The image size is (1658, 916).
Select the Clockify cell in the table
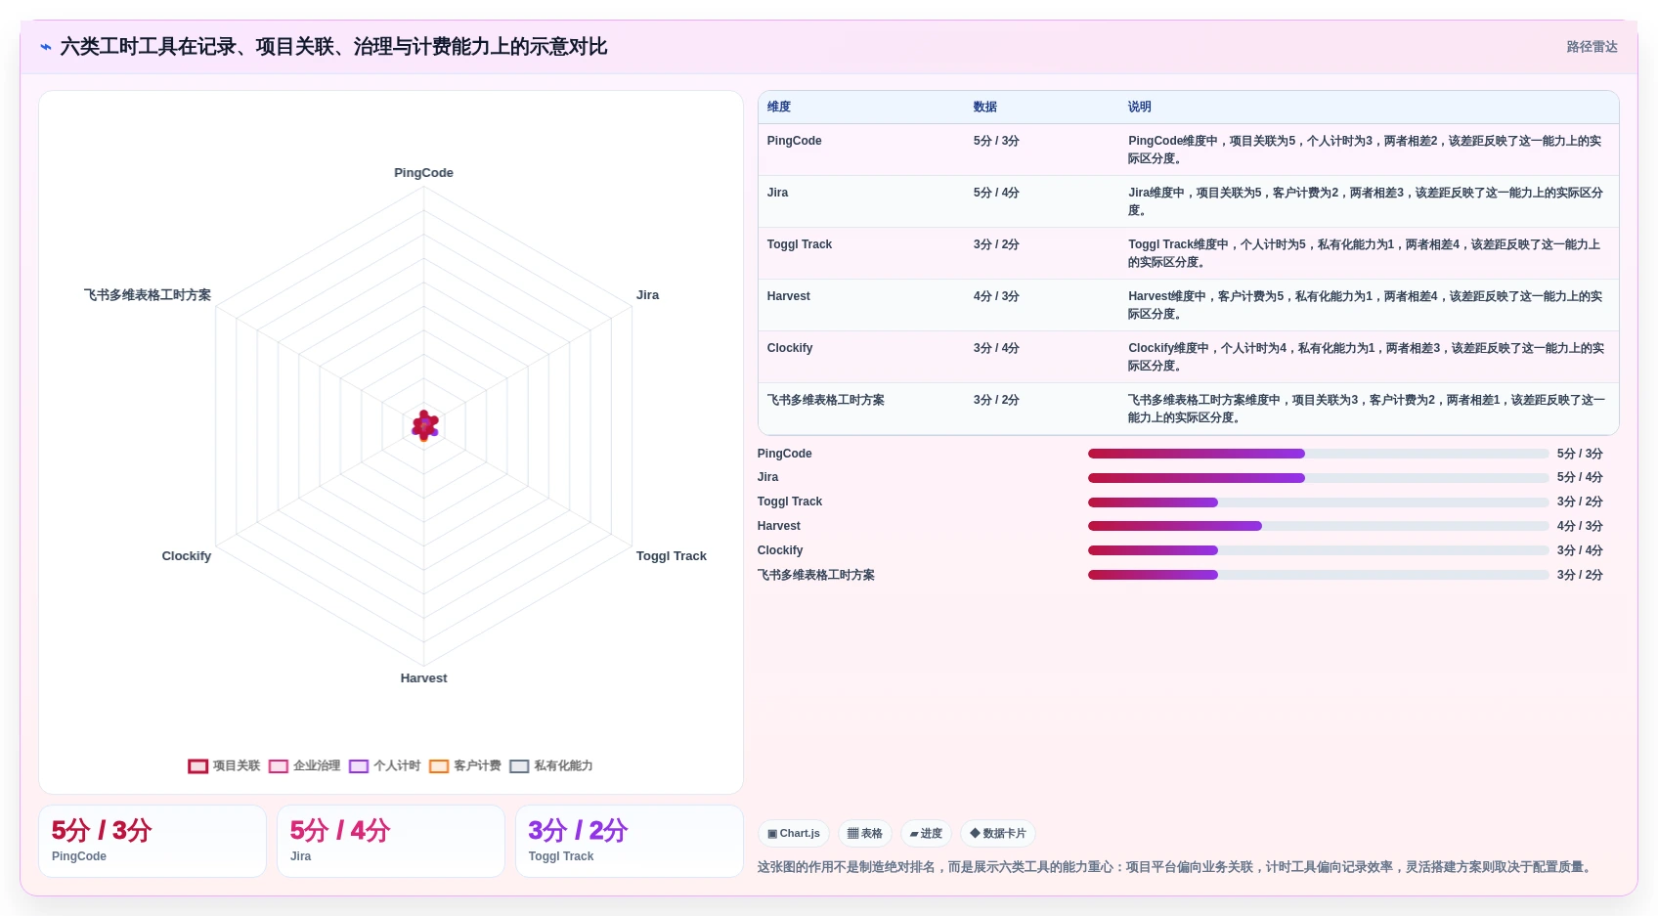861,357
